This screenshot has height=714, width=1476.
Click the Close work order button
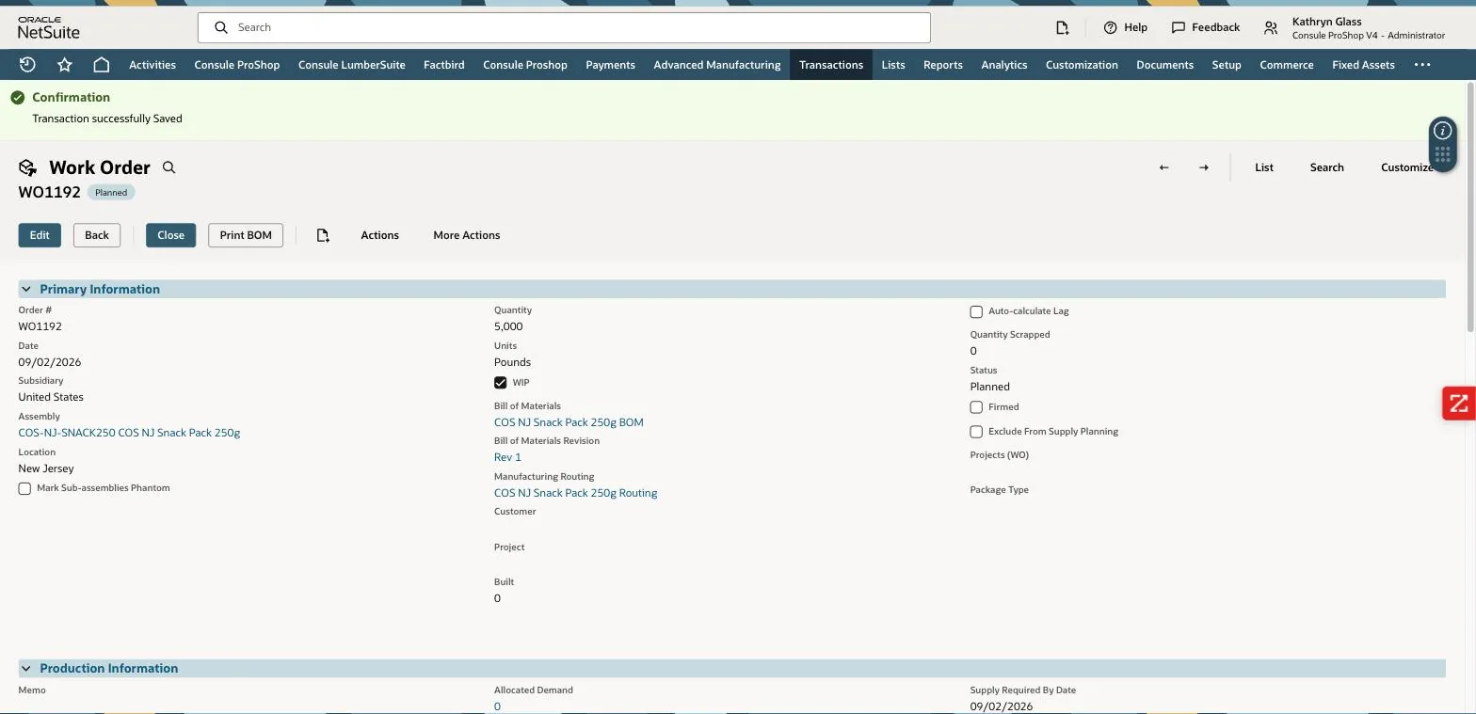tap(170, 235)
